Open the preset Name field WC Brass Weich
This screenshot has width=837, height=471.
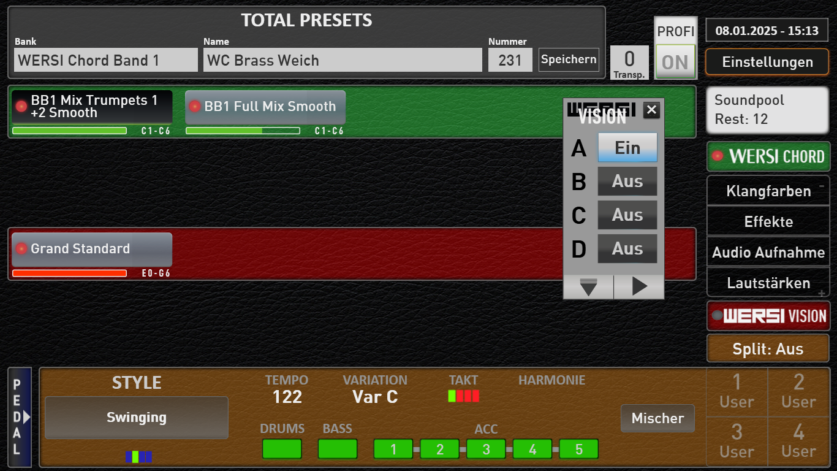[x=343, y=60]
